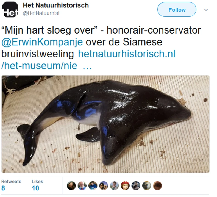Enlarge the conjoined porpoise photo
Screen dimensions: 217x197
tap(105, 124)
